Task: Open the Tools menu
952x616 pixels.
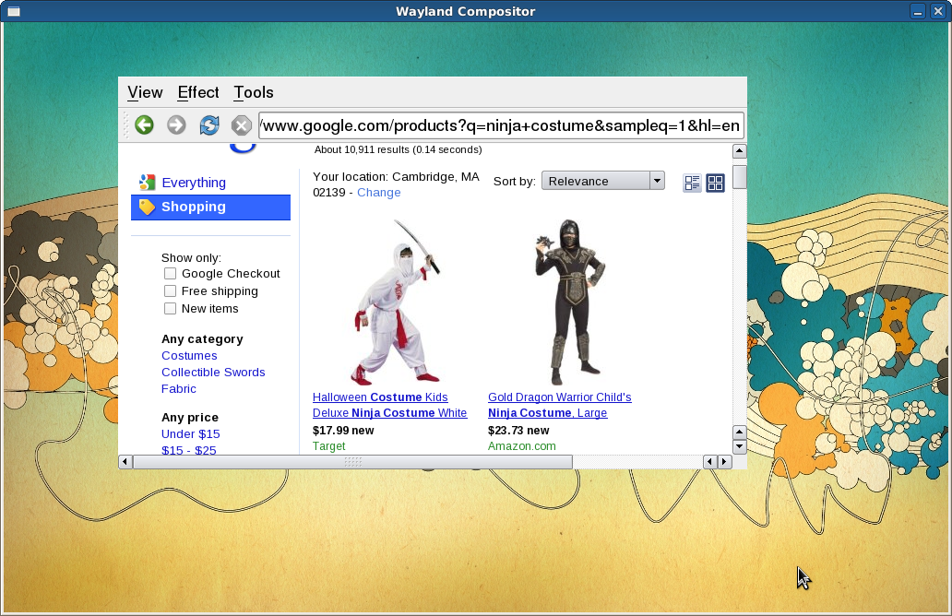Action: (253, 92)
